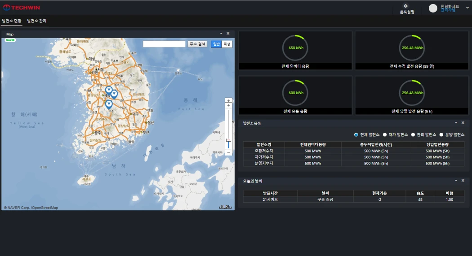This screenshot has width=472, height=256.
Task: Click the 발전소명 column header
Action: coord(264,145)
